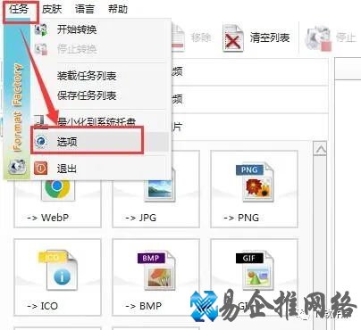361x330 pixels.
Task: Select the -> BMP conversion icon
Action: point(156,271)
